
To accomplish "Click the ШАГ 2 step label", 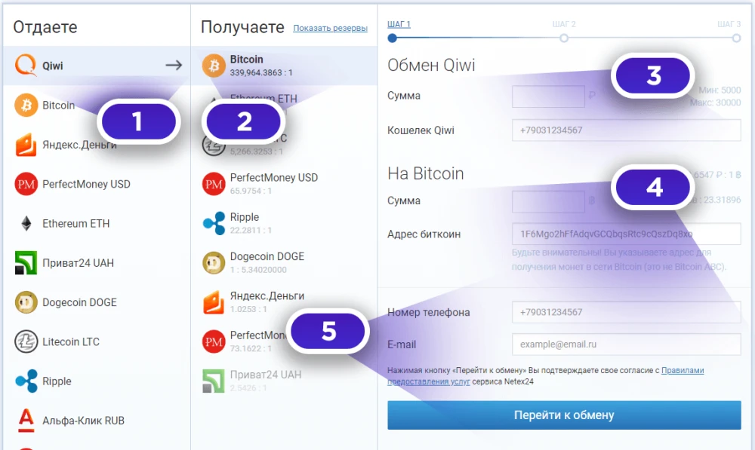I will click(x=564, y=24).
